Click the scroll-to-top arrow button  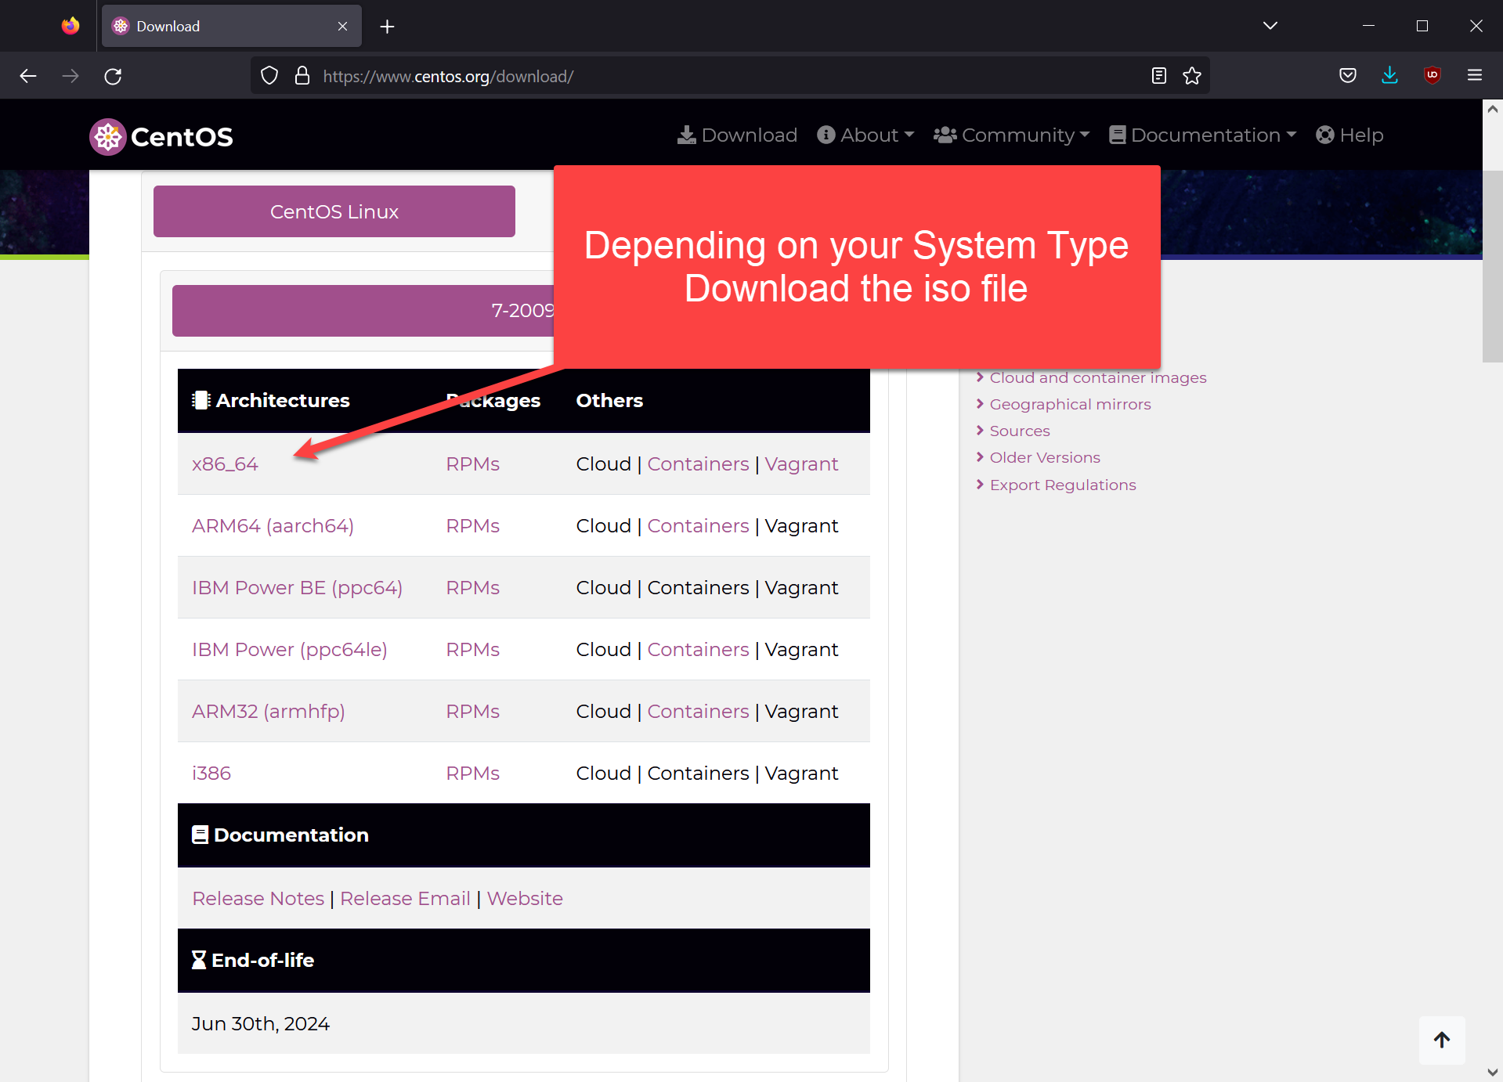1441,1040
